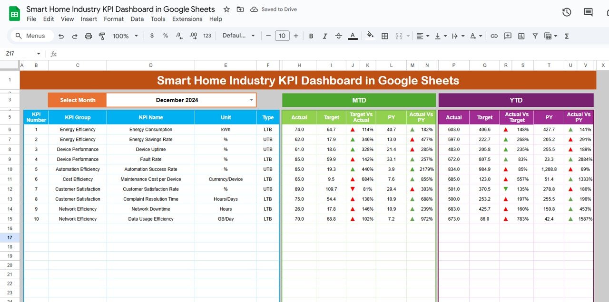
Task: Insert a chart
Action: [521, 36]
